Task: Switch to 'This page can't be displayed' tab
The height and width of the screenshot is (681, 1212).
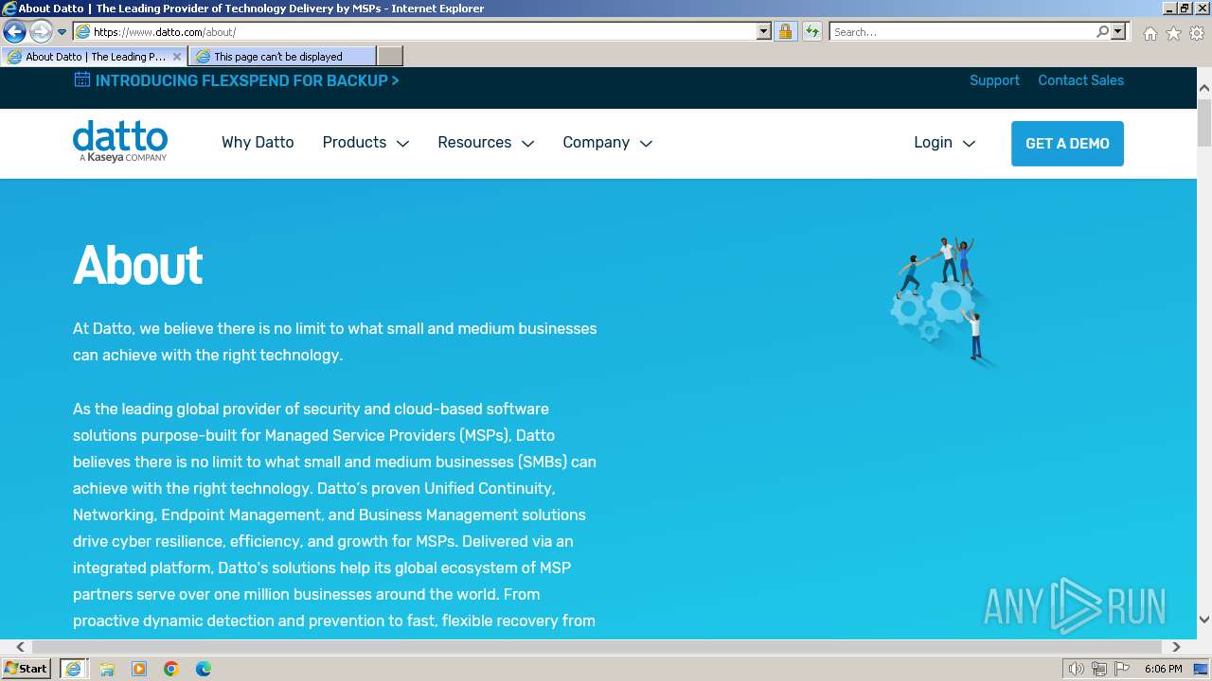Action: click(x=281, y=57)
